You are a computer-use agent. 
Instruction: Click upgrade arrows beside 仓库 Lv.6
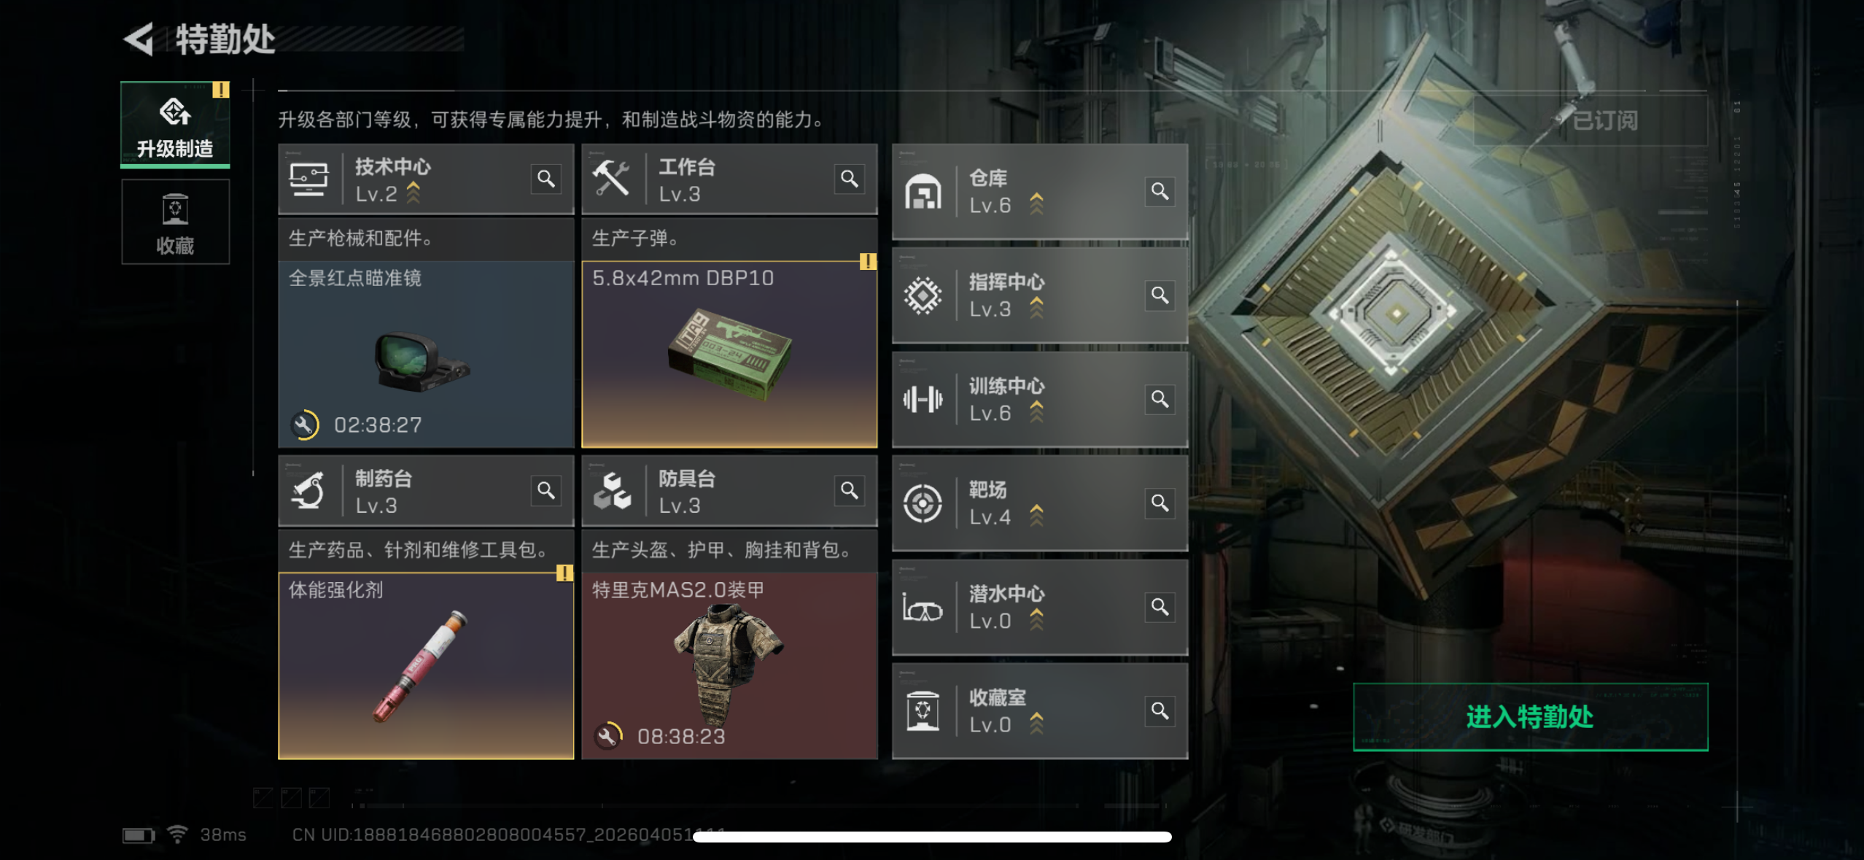[x=1036, y=204]
